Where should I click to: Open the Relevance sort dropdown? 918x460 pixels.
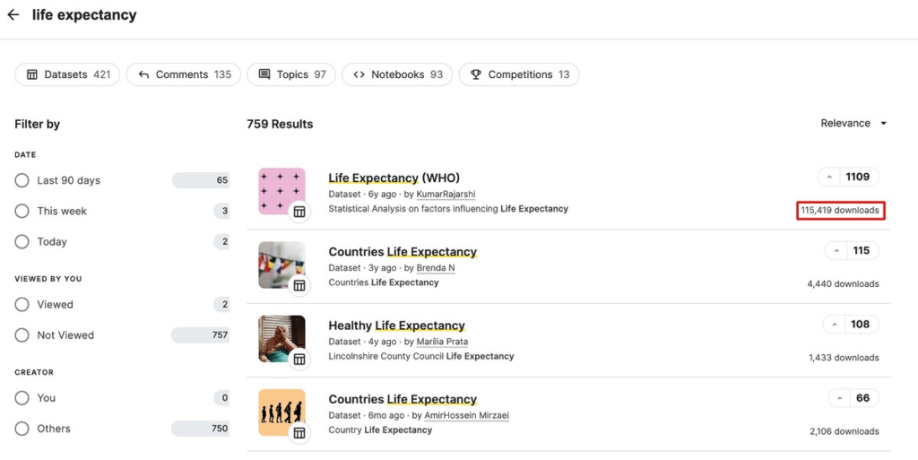point(853,124)
